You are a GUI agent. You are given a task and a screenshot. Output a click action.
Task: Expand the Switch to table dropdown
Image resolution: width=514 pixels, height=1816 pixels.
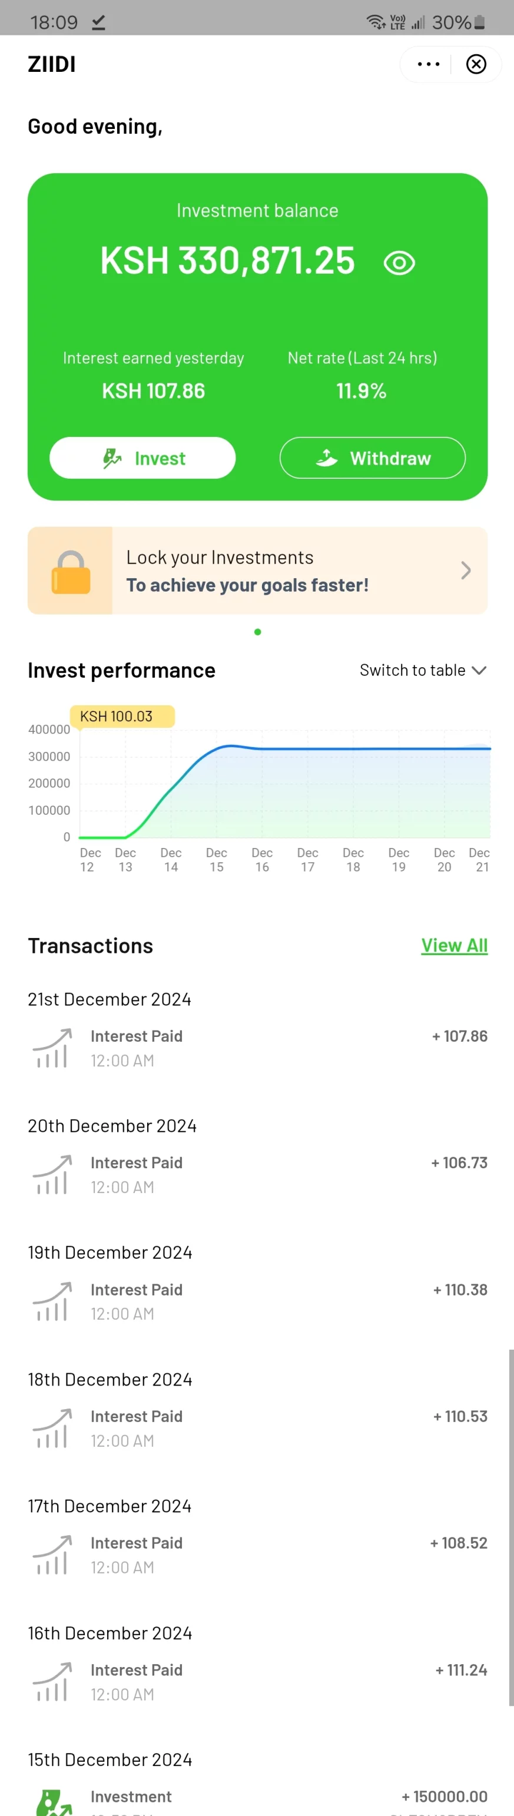(x=423, y=670)
